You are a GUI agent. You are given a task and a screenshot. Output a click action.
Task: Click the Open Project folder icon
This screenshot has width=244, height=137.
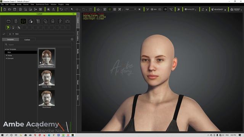click(10, 10)
